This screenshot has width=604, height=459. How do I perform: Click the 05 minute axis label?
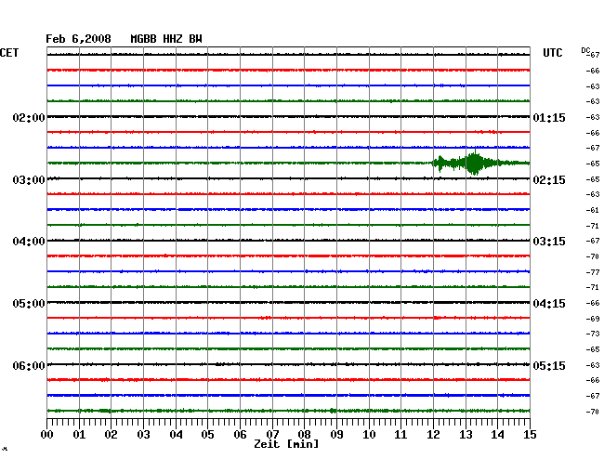[207, 434]
